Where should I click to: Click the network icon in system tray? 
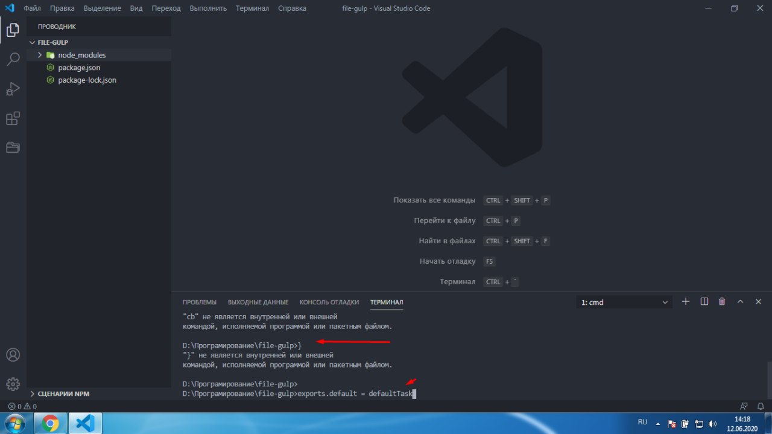[699, 424]
